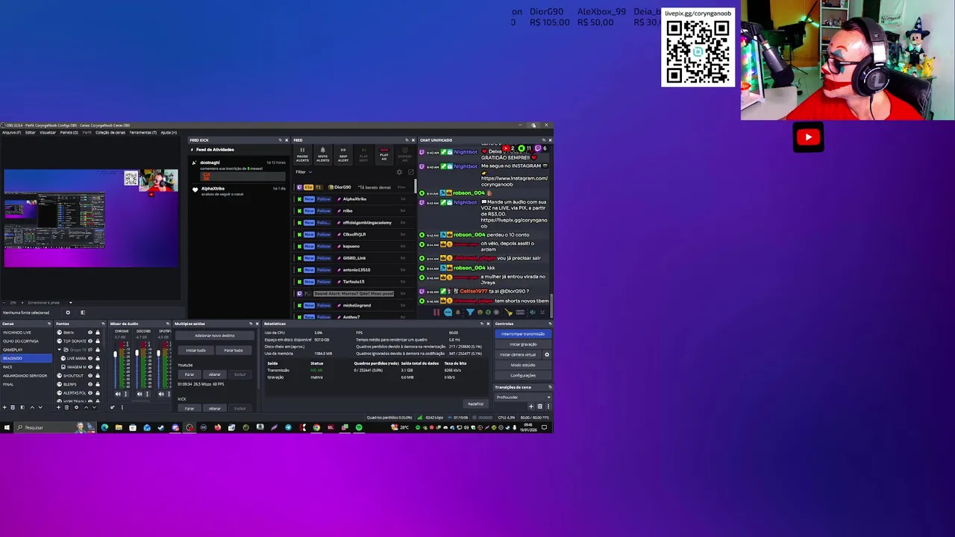Open the DISCORD channel options menu
Screen dimensions: 955x537
(x=147, y=394)
